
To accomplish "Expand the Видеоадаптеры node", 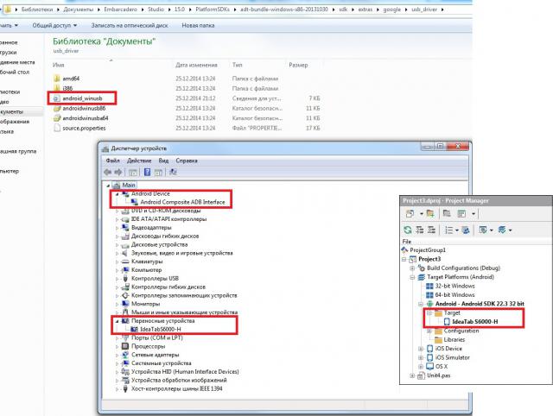I will click(117, 228).
